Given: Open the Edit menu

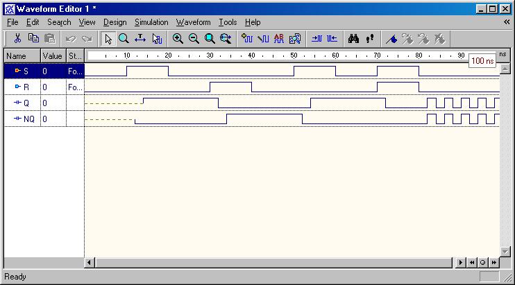Looking at the screenshot, I should [33, 22].
